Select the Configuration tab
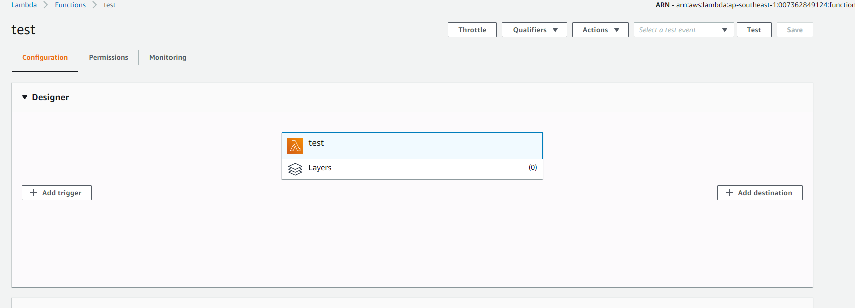The height and width of the screenshot is (308, 855). click(45, 57)
